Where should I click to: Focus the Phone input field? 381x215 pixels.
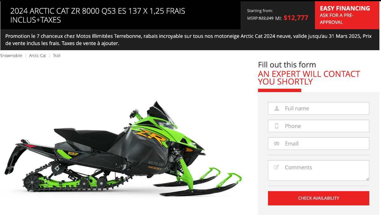coord(318,126)
